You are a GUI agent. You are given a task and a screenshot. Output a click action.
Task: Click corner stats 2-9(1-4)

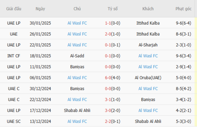[x=183, y=67]
